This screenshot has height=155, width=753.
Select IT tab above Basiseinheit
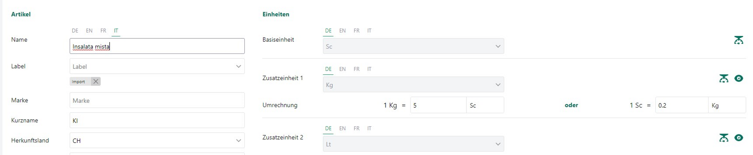[369, 31]
